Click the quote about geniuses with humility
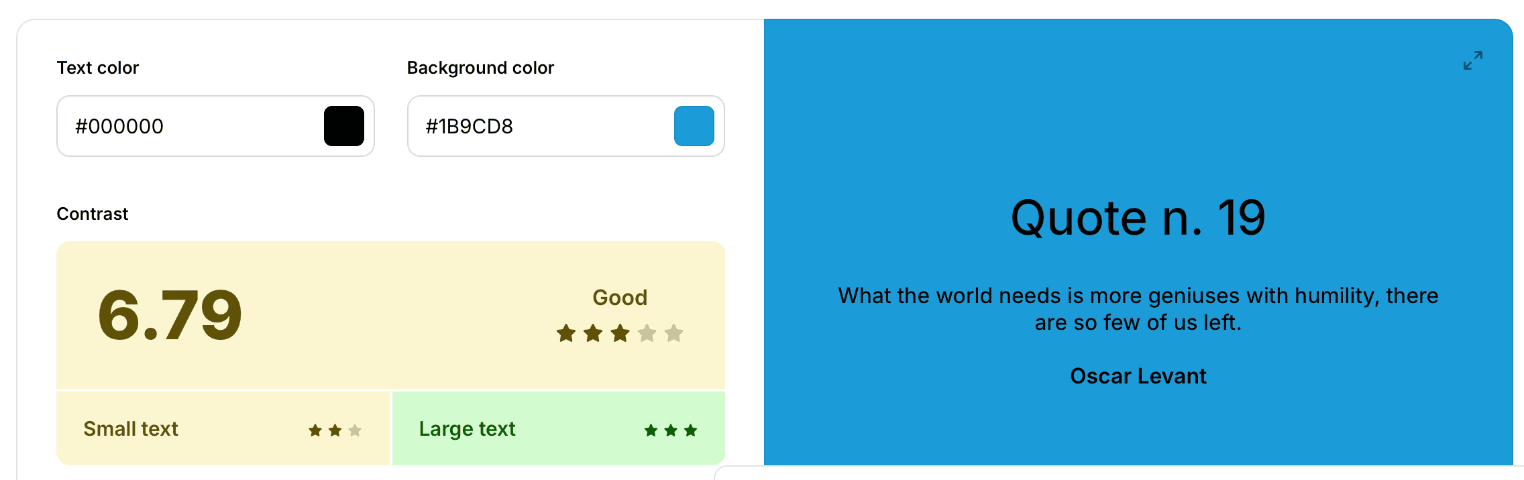The width and height of the screenshot is (1524, 480). pos(1138,309)
